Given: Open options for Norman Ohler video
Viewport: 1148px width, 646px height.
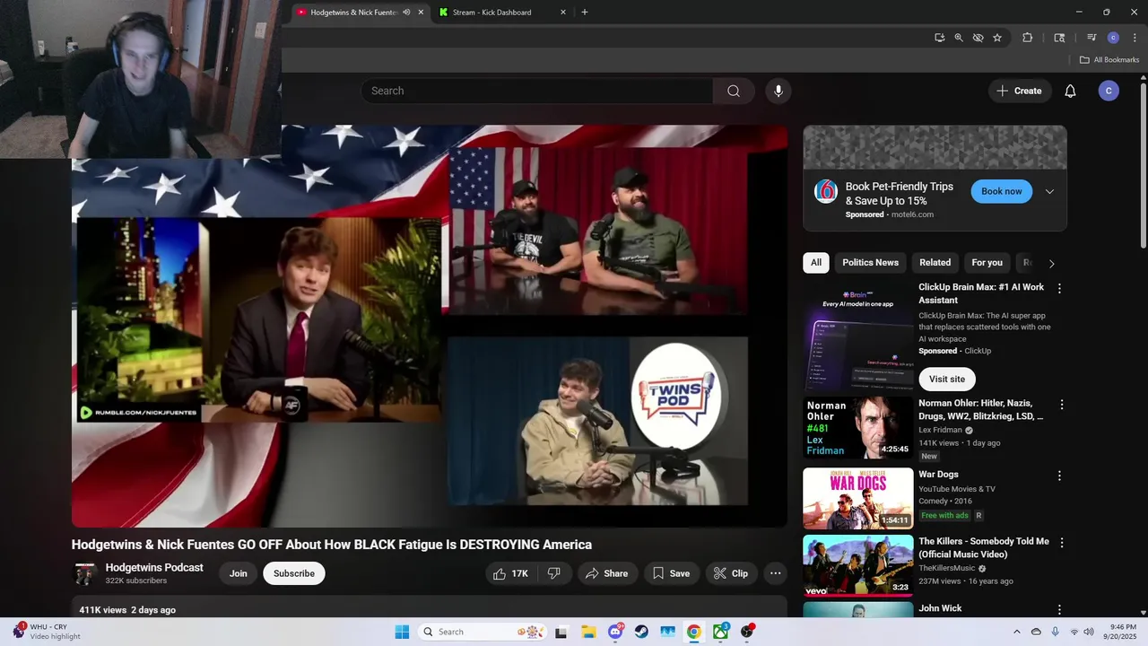Looking at the screenshot, I should (x=1062, y=405).
